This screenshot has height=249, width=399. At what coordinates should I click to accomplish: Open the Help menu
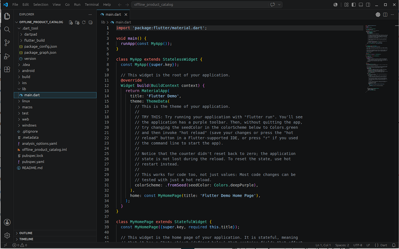pos(107,5)
